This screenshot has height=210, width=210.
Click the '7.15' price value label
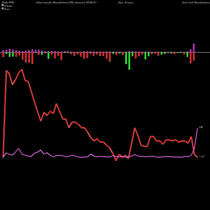coord(202,157)
